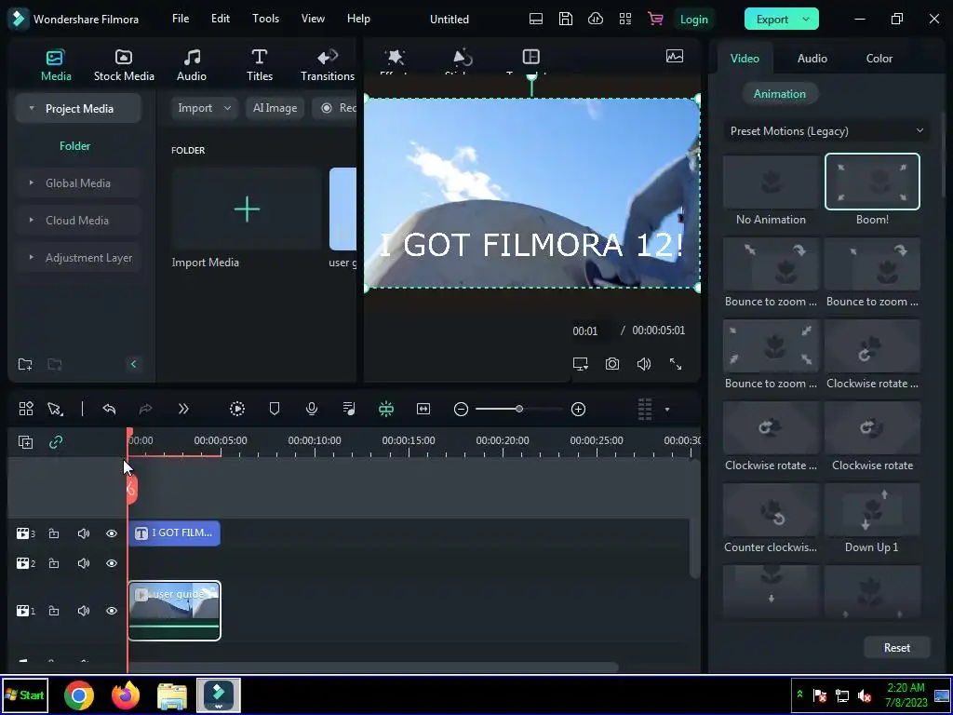Add a marker with the marker icon
The image size is (953, 715).
[x=275, y=410]
